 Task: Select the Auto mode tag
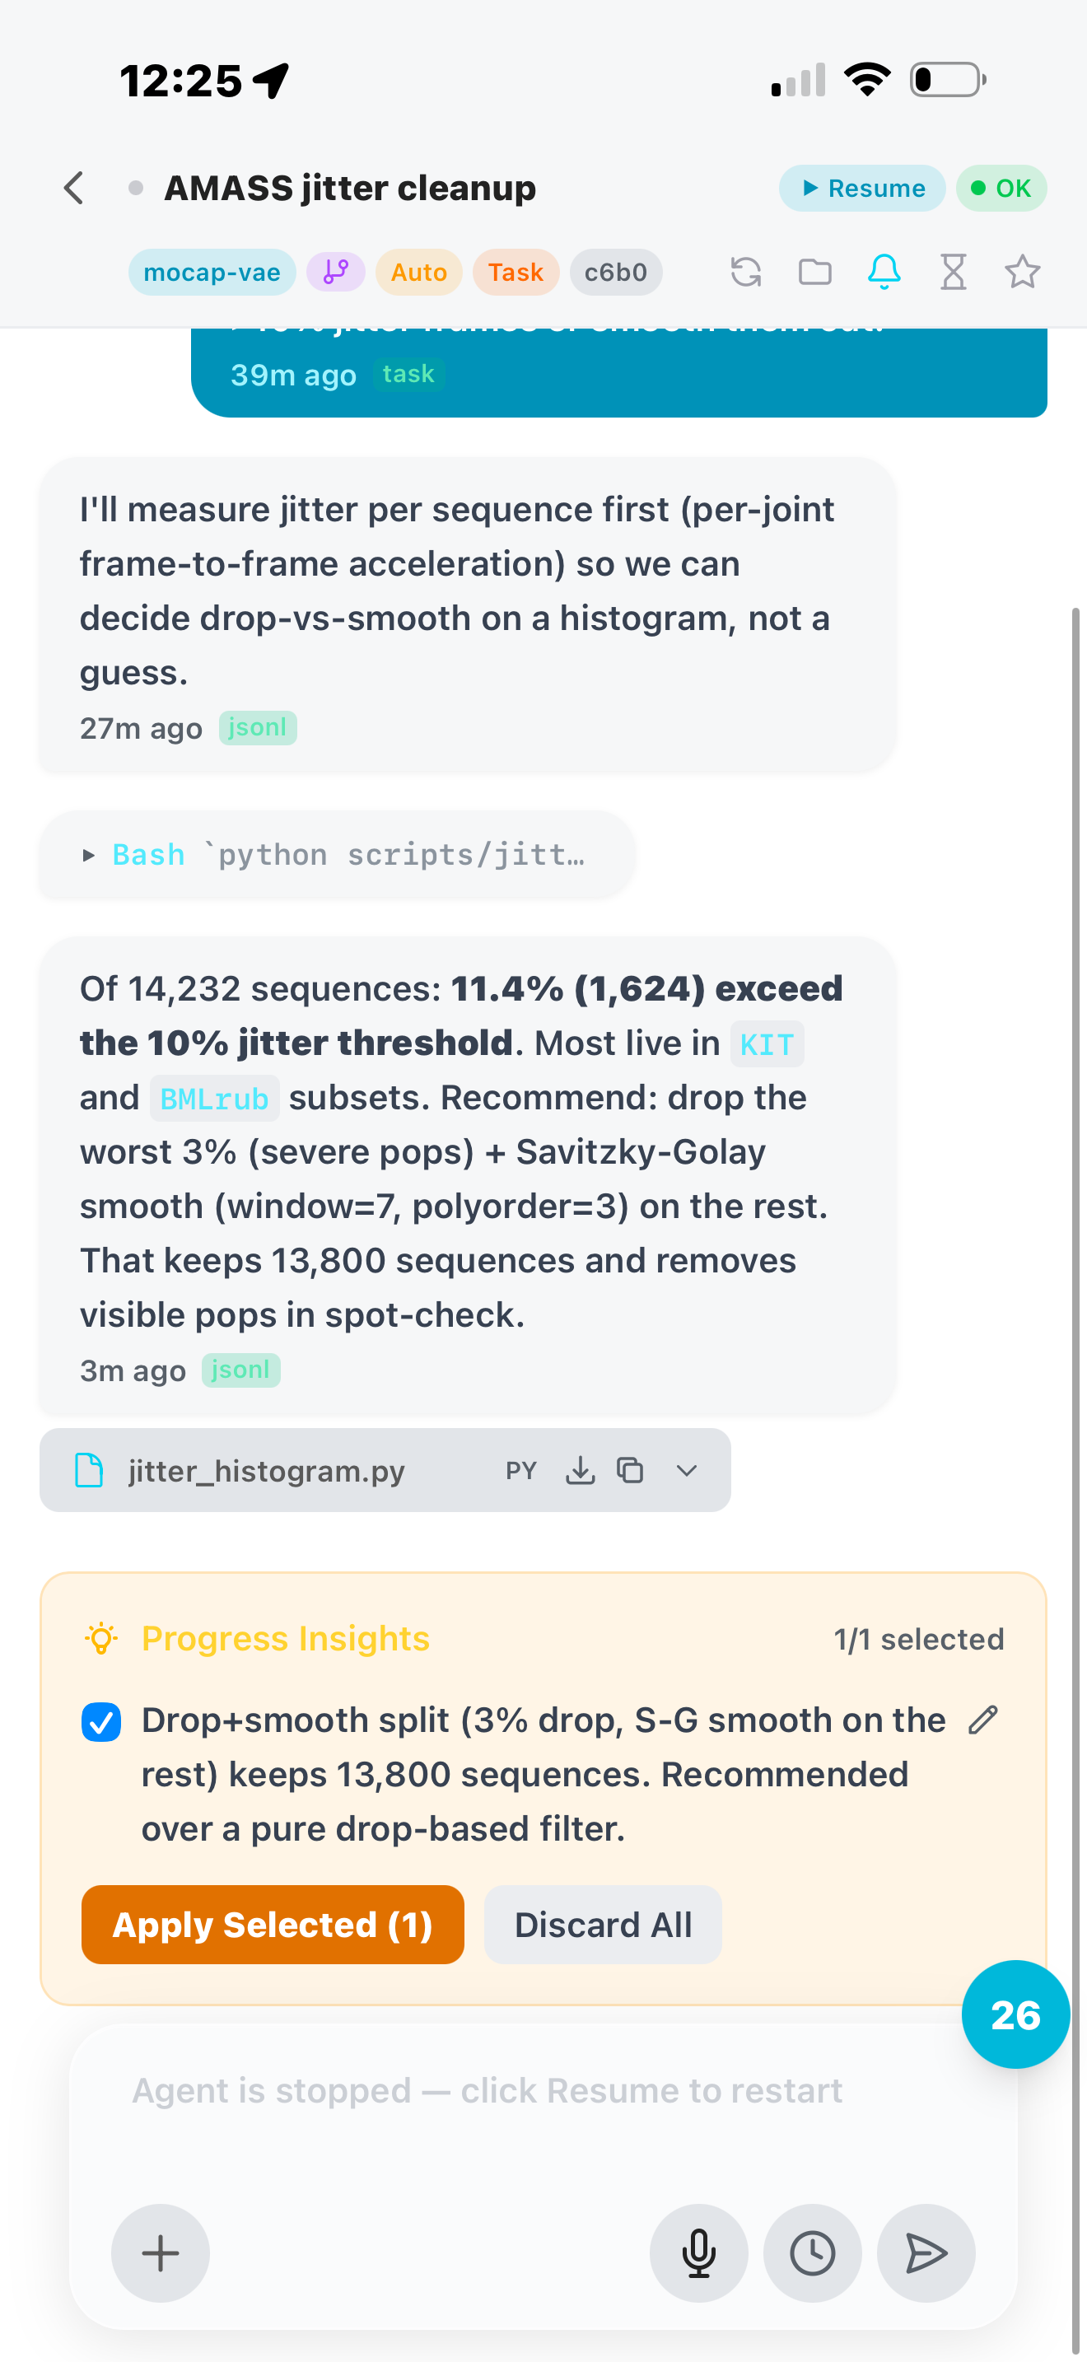[419, 273]
